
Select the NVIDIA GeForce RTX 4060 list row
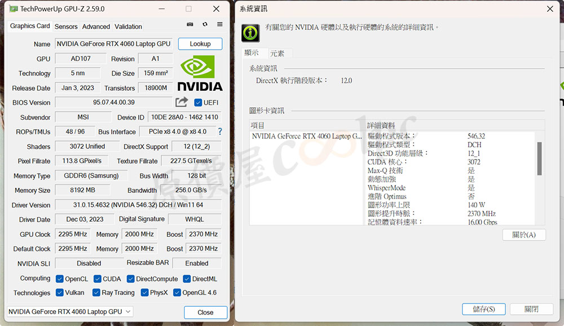(307, 136)
